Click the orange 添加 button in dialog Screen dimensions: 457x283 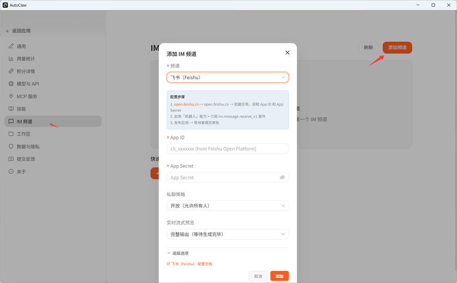click(x=279, y=276)
